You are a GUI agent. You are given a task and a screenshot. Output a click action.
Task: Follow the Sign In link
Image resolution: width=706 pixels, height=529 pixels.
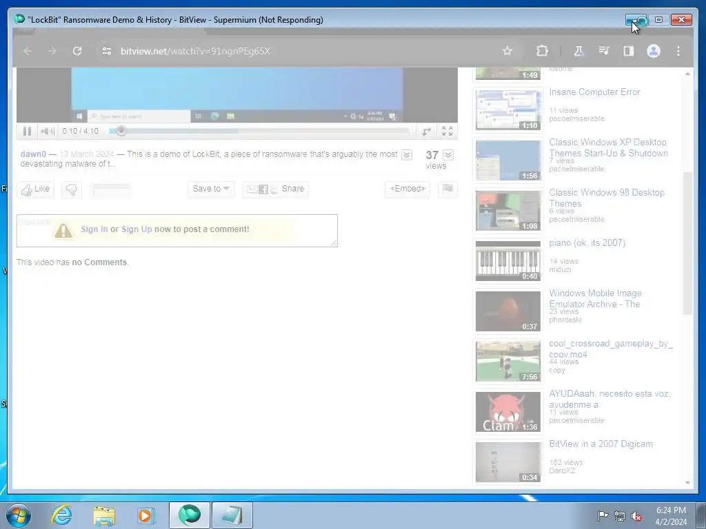point(94,229)
